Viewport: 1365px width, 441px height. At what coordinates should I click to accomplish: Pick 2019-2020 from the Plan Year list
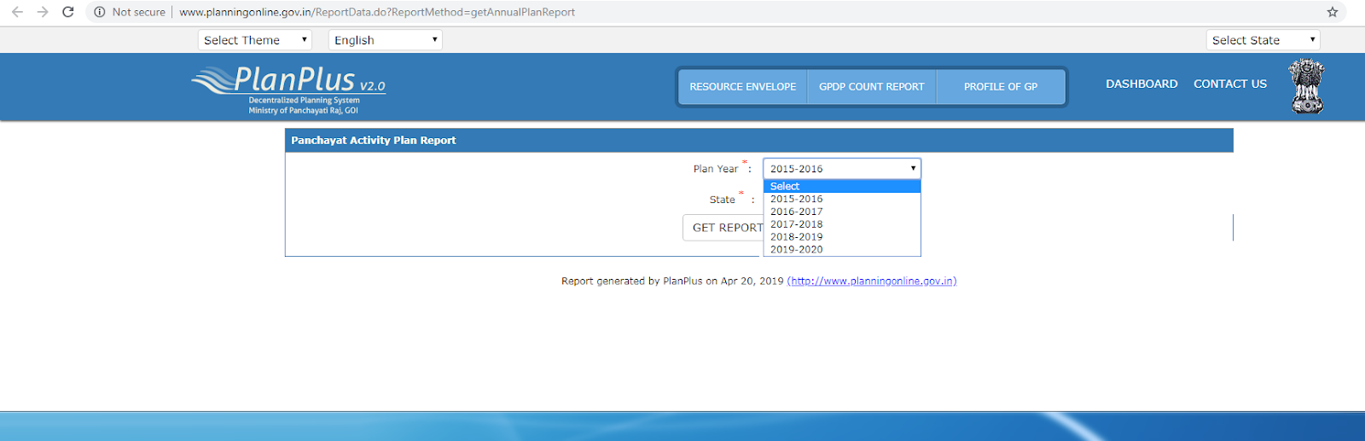[842, 250]
